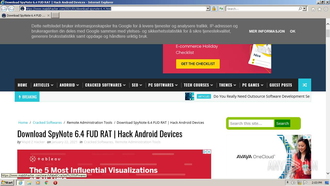Expand the TECH COURSES menu
Viewport: 330px width, 186px height.
tap(198, 85)
